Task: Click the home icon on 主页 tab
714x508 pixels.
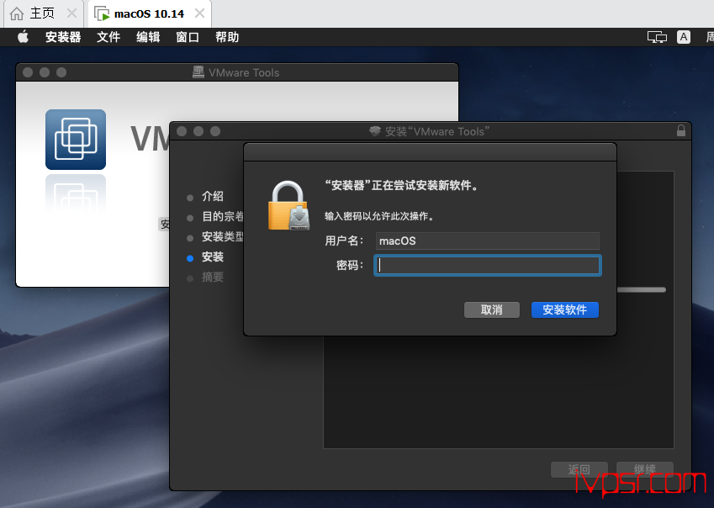Action: (16, 13)
